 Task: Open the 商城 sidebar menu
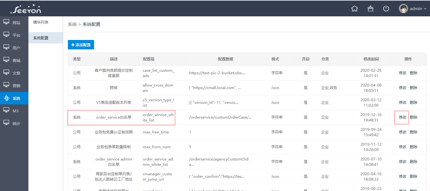(14, 60)
